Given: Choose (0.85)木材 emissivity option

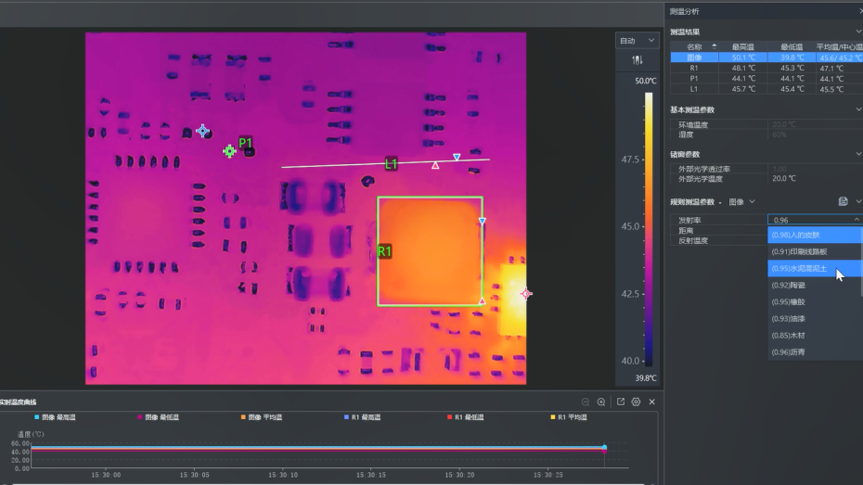Looking at the screenshot, I should pos(815,336).
